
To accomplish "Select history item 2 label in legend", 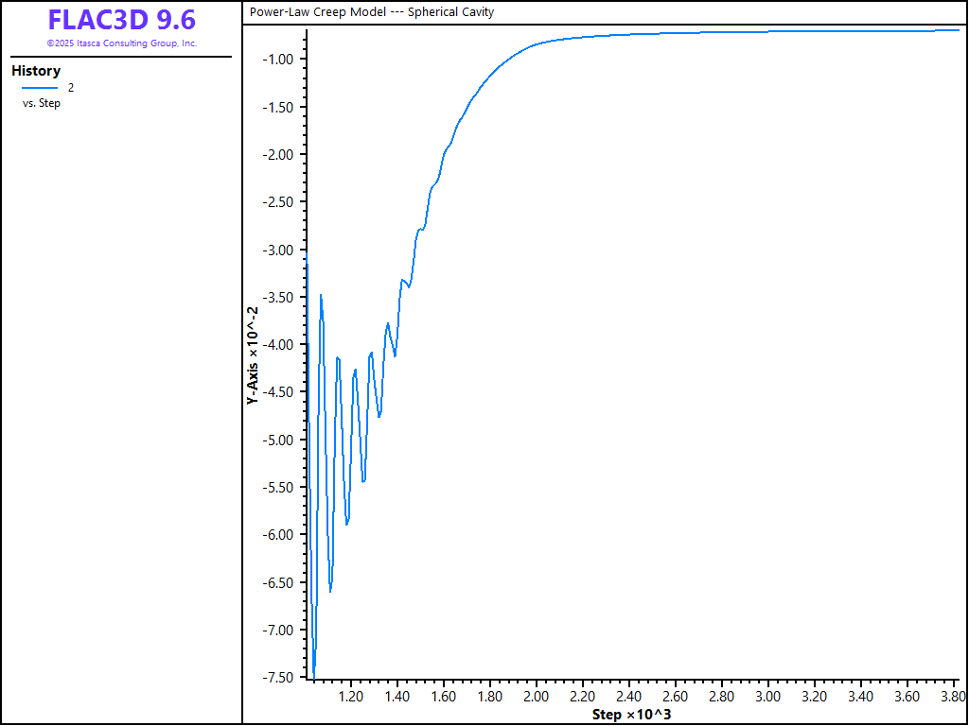I will tap(70, 88).
